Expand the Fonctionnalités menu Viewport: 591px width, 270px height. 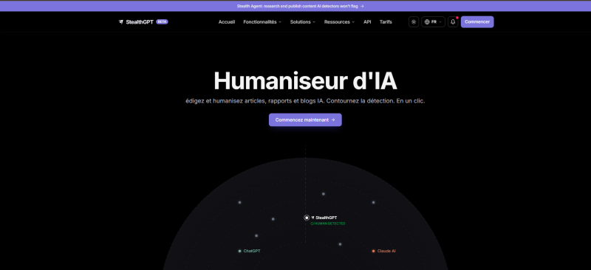tap(262, 22)
